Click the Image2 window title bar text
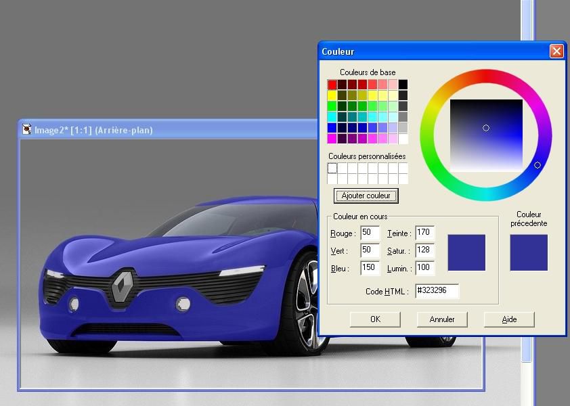 93,130
